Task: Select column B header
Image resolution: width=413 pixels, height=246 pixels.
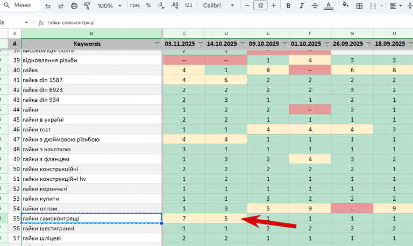Action: pos(91,33)
